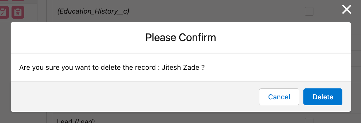
Task: Click the clipboard trash delete icon
Action: 18,12
